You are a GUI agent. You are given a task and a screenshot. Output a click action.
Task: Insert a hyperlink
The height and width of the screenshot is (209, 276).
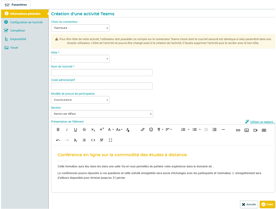coord(238,130)
